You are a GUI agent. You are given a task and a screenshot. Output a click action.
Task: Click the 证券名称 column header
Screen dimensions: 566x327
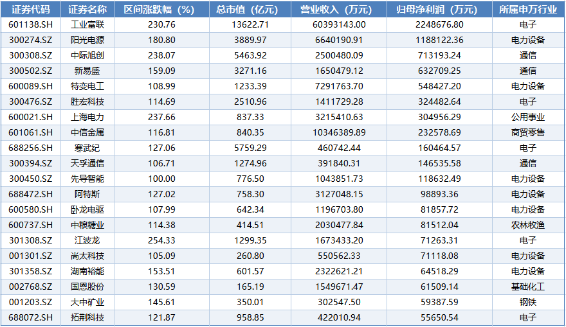(x=87, y=10)
